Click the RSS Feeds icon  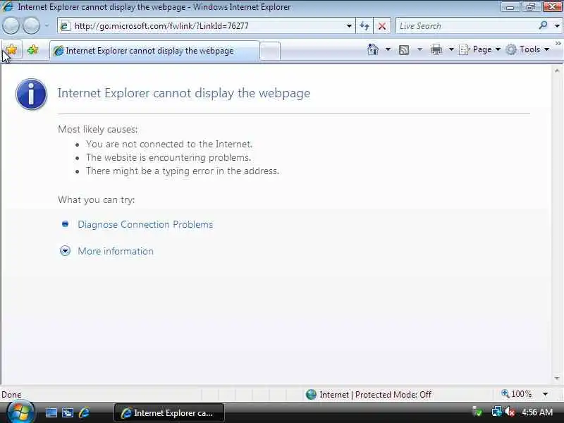pyautogui.click(x=404, y=49)
